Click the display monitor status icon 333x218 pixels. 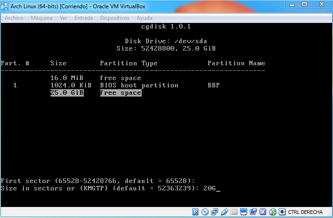click(x=244, y=212)
